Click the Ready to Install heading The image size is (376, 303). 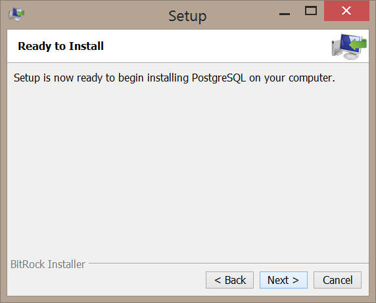[x=61, y=46]
